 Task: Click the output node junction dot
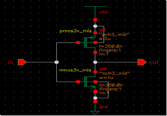click(x=95, y=62)
